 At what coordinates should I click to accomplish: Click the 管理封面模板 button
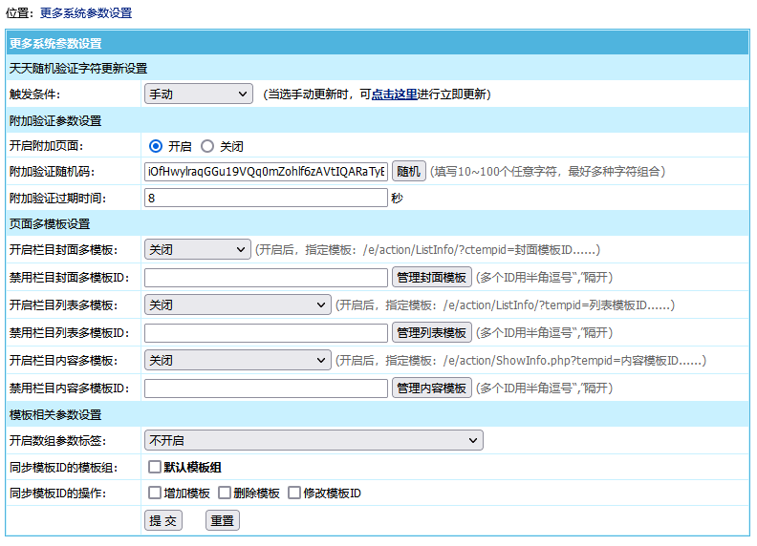coord(431,278)
